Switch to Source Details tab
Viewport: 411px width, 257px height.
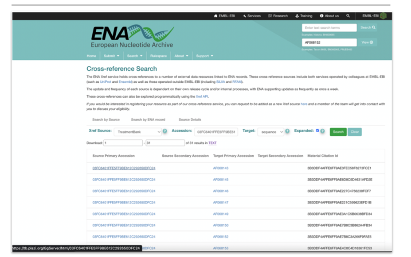[190, 120]
